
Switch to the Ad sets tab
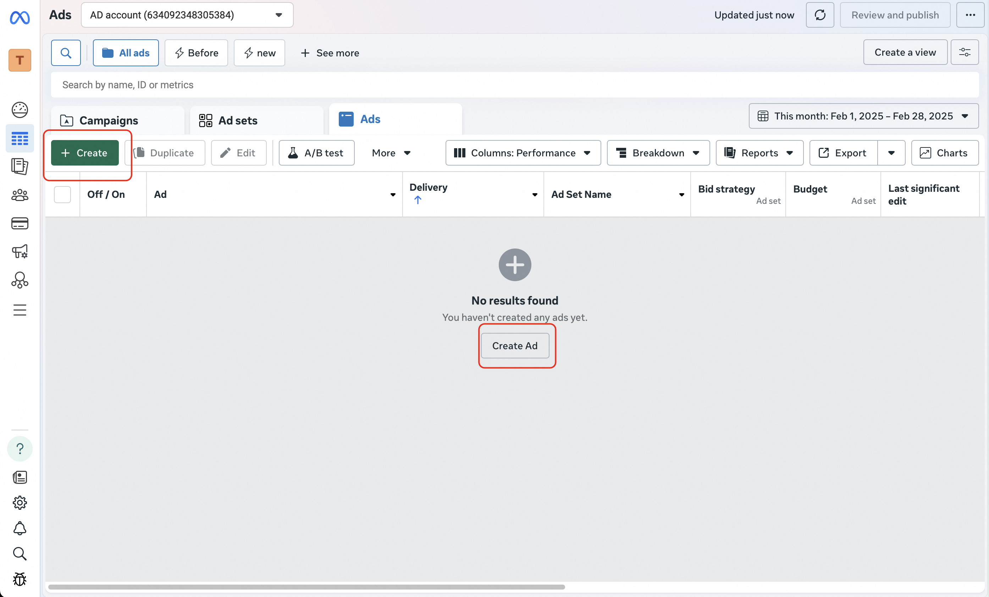tap(238, 121)
